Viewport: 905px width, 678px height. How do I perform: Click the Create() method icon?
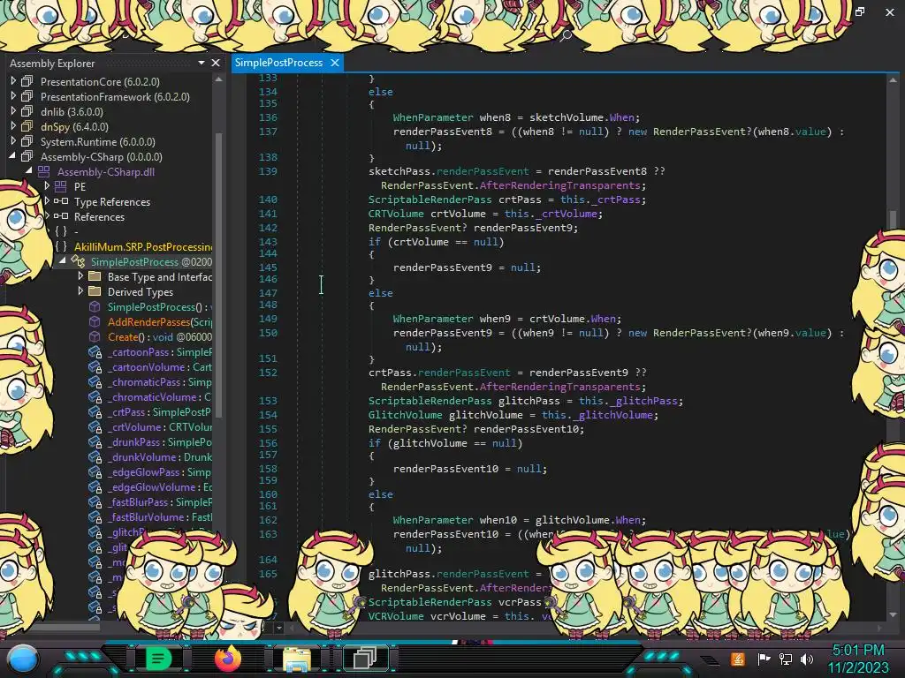coord(95,336)
